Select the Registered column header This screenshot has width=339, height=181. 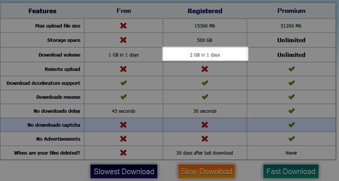(x=205, y=11)
